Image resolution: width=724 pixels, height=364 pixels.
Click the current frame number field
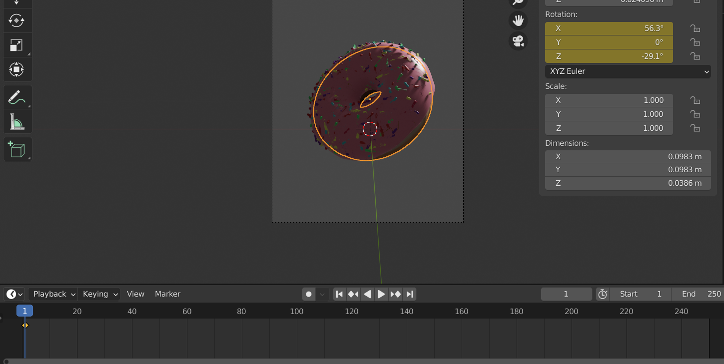click(566, 294)
